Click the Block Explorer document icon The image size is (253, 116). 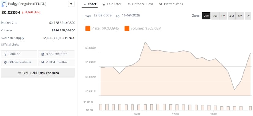click(43, 54)
